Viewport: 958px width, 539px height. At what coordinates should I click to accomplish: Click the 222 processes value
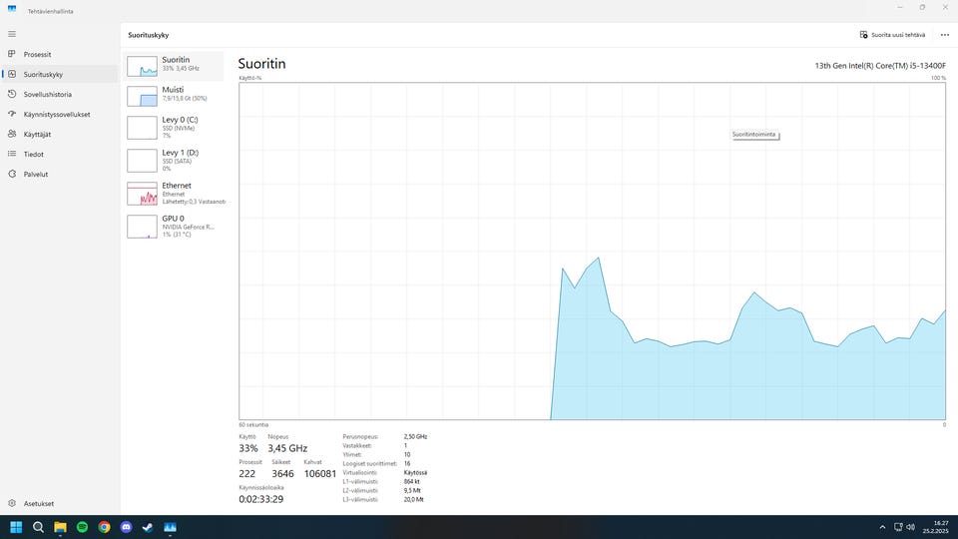point(246,473)
